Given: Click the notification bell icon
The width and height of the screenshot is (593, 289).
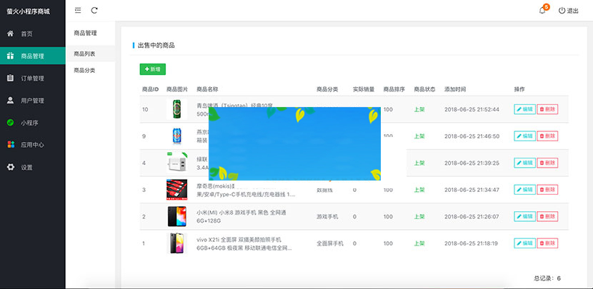Looking at the screenshot, I should pyautogui.click(x=542, y=11).
